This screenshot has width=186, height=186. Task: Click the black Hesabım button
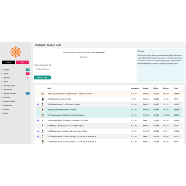[x=9, y=62]
